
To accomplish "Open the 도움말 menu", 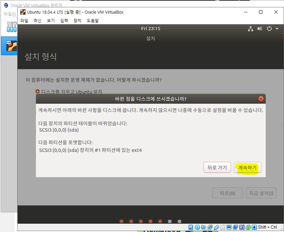I will [93, 21].
